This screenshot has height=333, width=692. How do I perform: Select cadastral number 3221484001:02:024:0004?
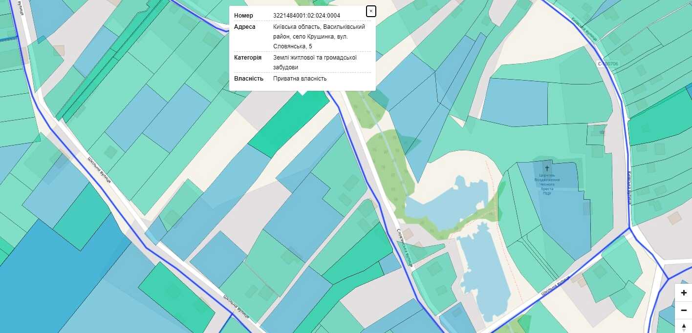click(x=306, y=16)
